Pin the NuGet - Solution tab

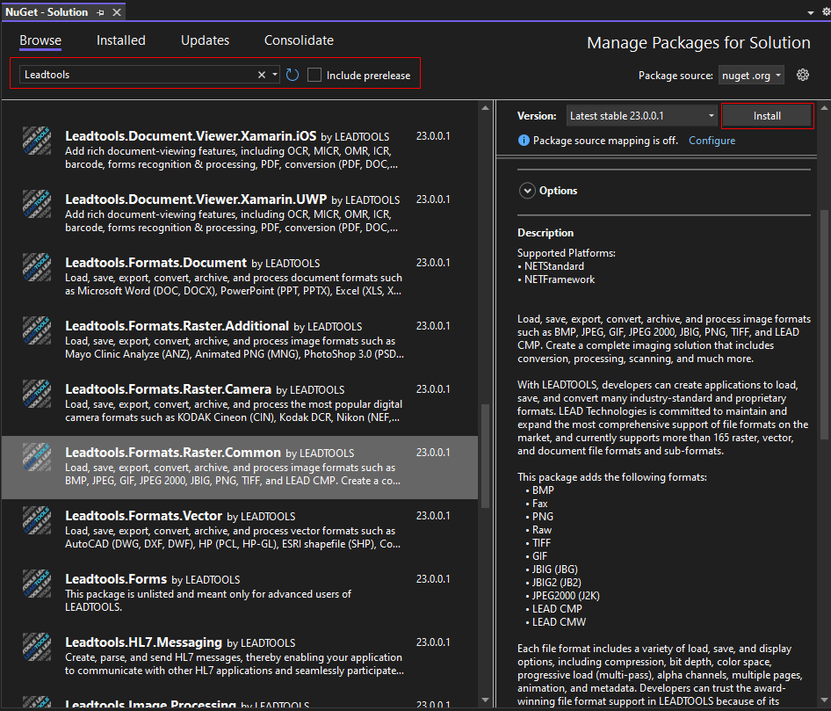[x=101, y=12]
